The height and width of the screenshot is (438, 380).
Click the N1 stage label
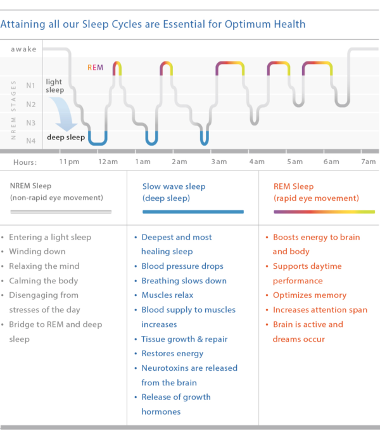click(31, 85)
